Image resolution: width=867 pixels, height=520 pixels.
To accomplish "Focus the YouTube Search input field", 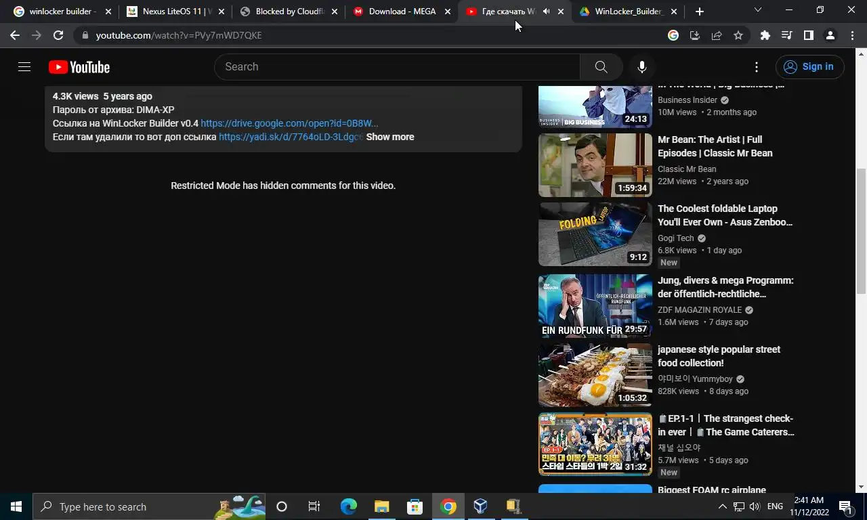I will coord(398,66).
